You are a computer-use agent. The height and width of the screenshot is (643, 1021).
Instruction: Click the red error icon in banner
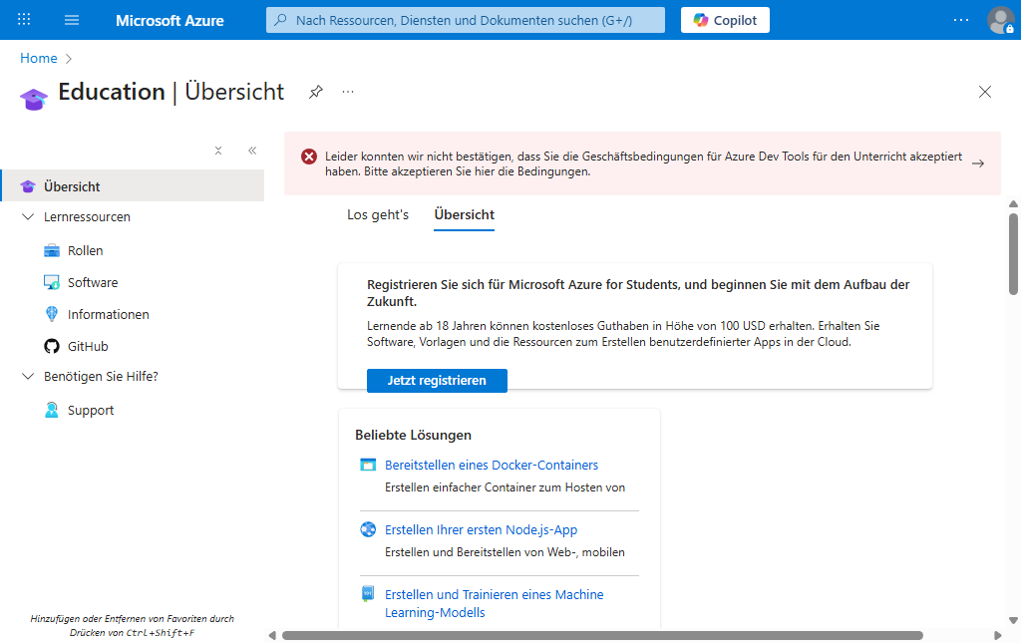309,157
